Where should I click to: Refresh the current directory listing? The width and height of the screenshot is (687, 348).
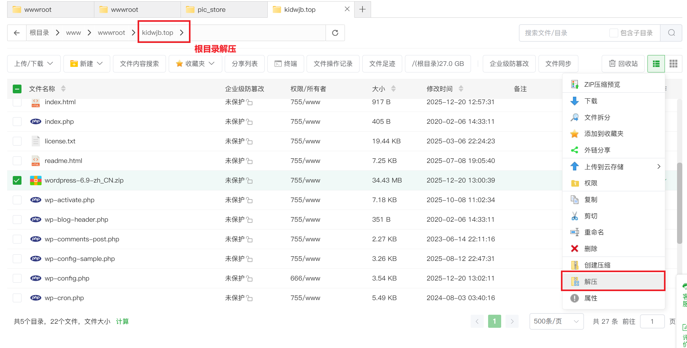pyautogui.click(x=335, y=33)
